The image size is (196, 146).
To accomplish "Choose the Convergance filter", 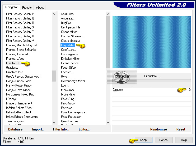I will tap(69, 54).
